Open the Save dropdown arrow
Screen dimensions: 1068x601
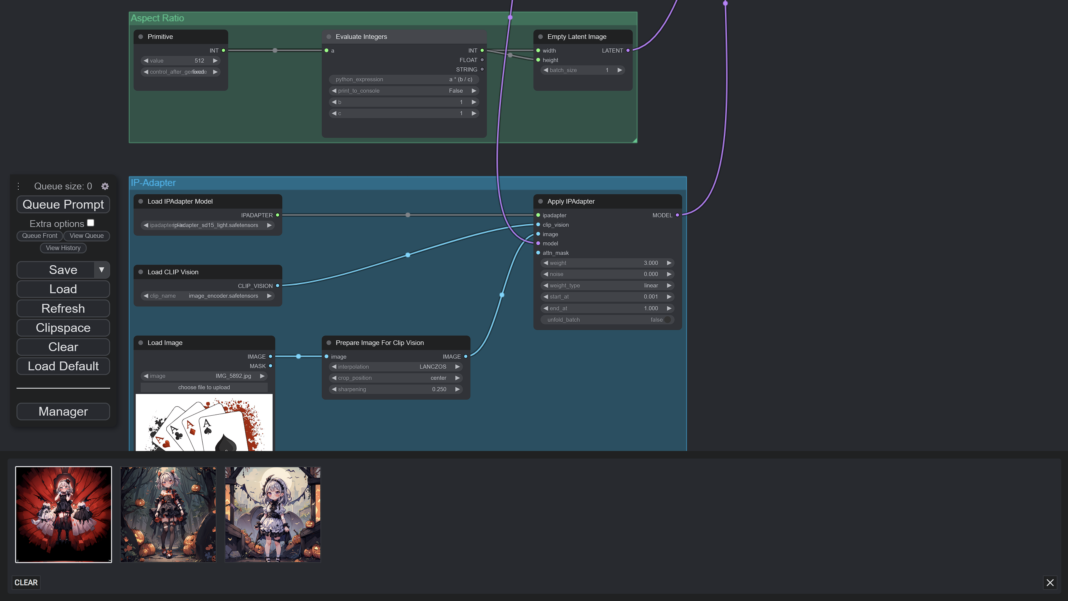point(102,270)
